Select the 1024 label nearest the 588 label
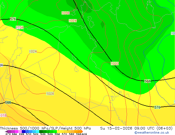This screenshot has height=135, width=175. (x=50, y=94)
